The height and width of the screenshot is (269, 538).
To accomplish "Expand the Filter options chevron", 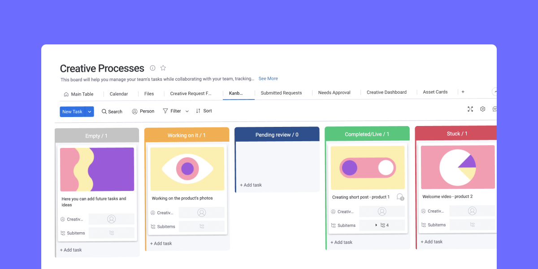I will 187,111.
